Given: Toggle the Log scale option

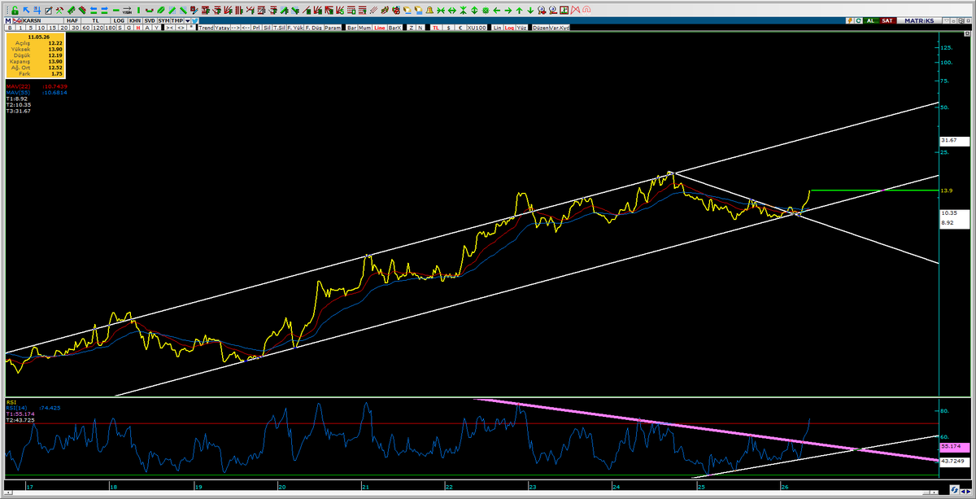Looking at the screenshot, I should 509,28.
